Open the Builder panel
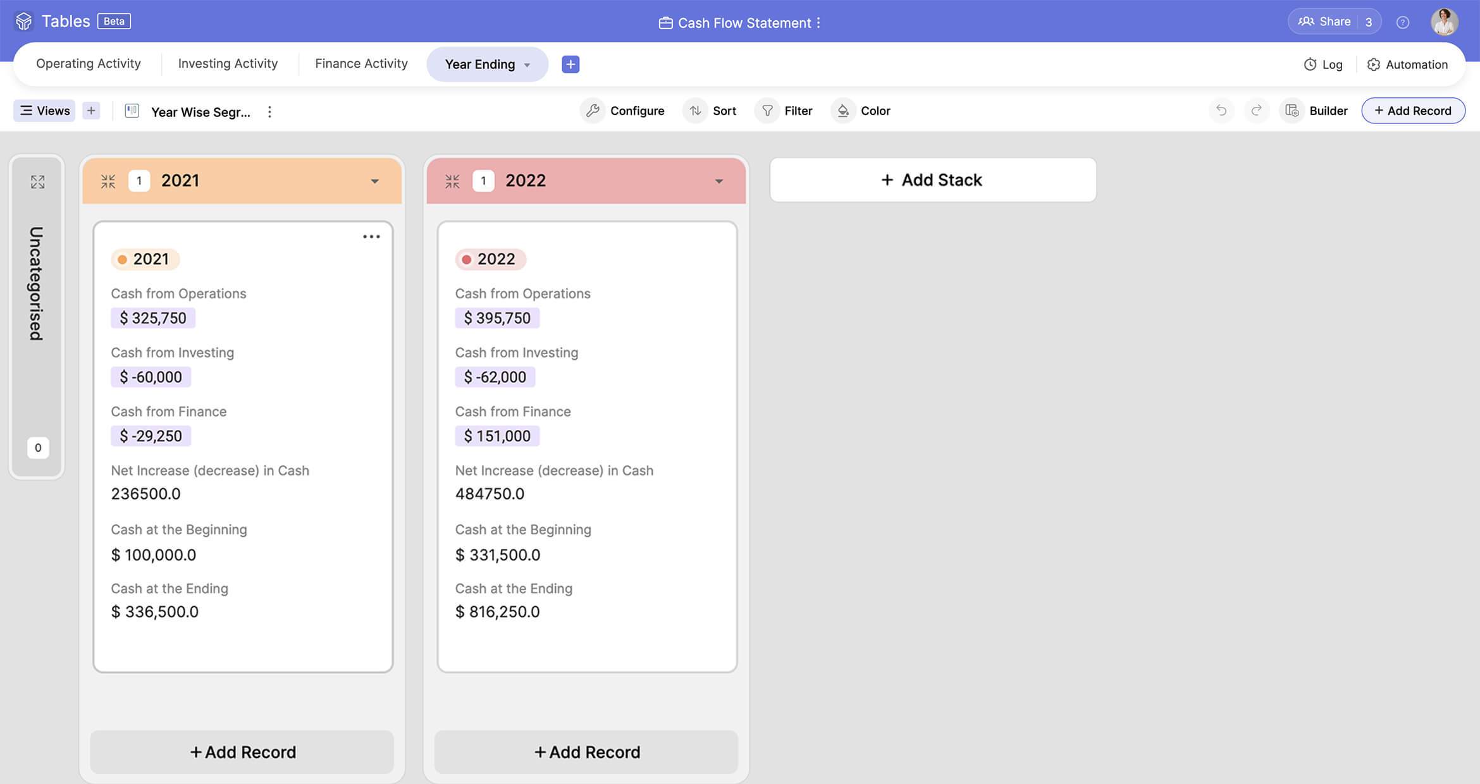 pos(1317,111)
